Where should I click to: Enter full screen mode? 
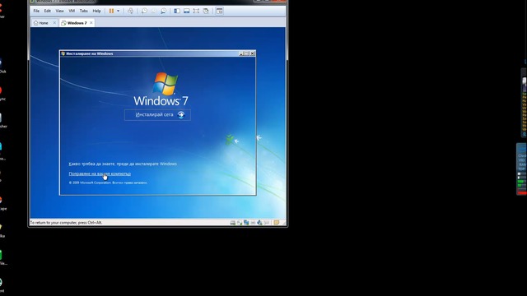196,11
